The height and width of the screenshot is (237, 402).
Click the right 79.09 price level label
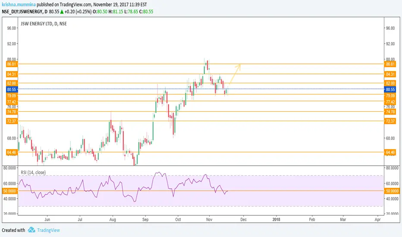390,96
